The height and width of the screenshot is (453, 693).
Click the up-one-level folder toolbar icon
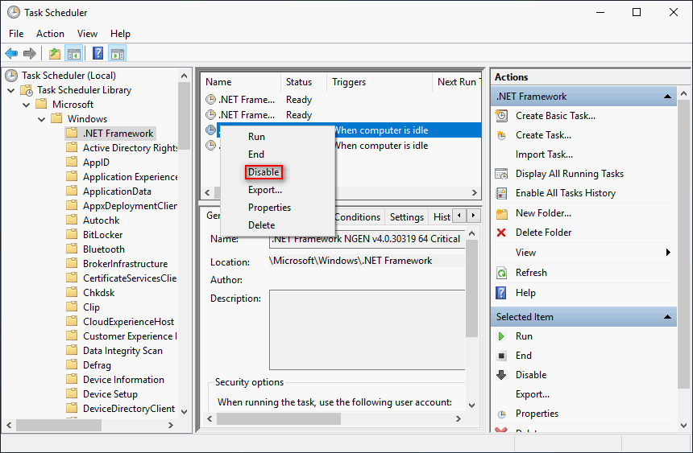pyautogui.click(x=54, y=54)
